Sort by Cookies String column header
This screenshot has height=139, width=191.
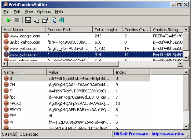tap(167, 30)
